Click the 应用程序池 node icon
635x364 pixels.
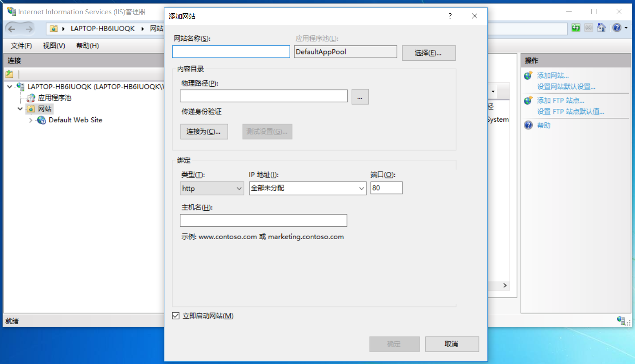point(31,97)
